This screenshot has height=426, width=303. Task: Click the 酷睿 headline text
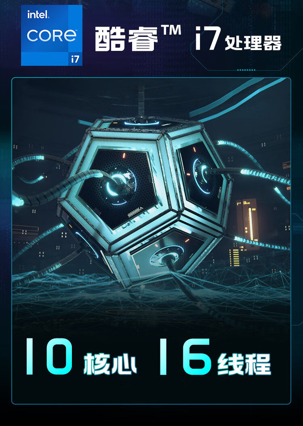coord(126,39)
